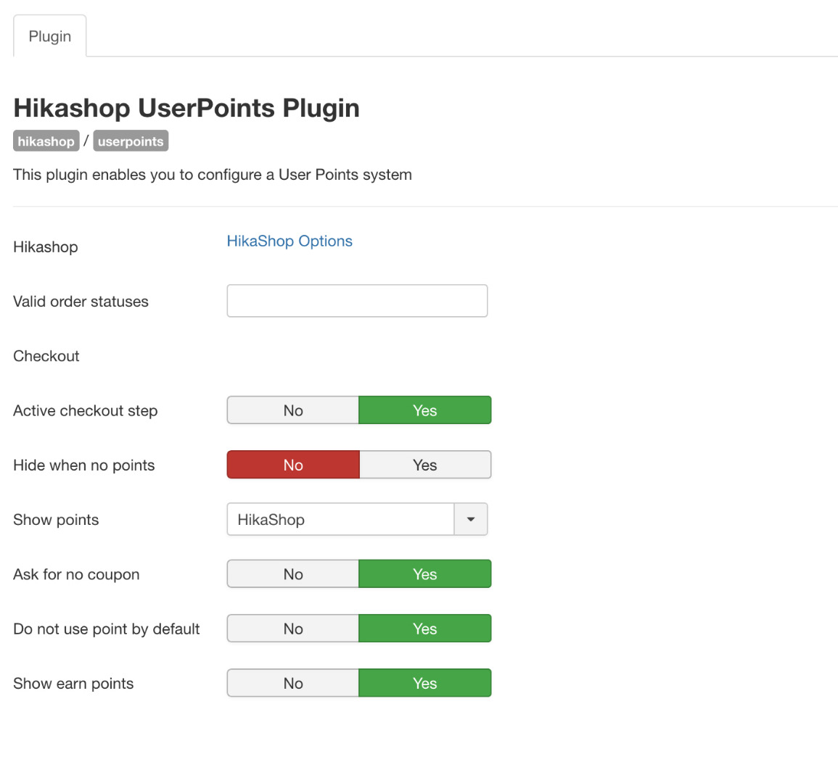The image size is (838, 783).
Task: Click the Valid order statuses field
Action: click(357, 301)
